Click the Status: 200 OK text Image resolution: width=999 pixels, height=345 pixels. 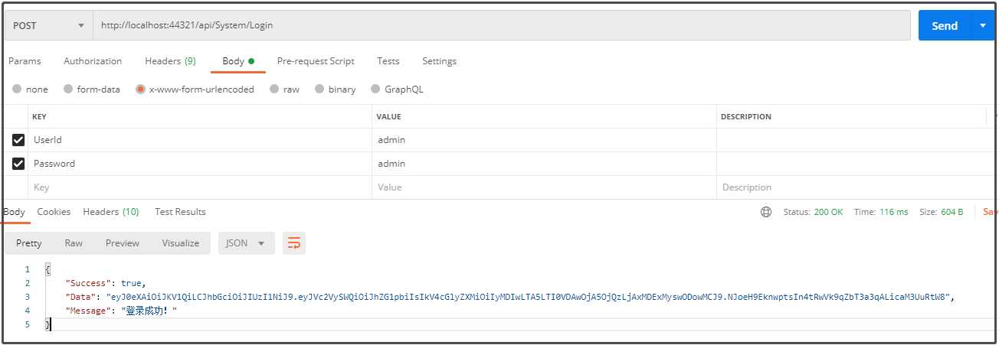pyautogui.click(x=813, y=212)
